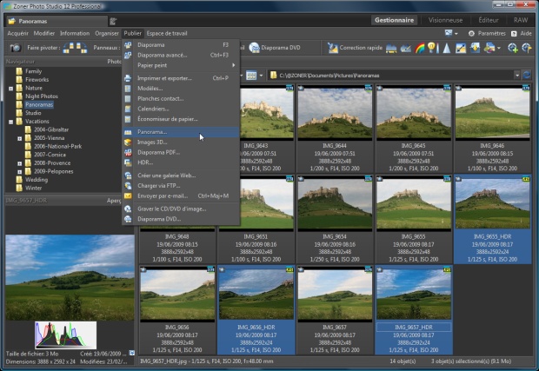
Task: Switch to RAW module tab
Action: (521, 20)
